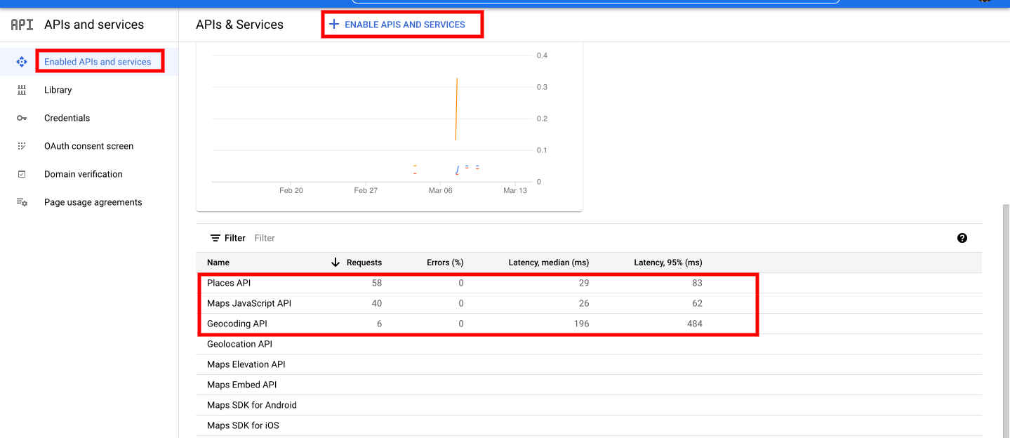Click the sort arrow next to Requests
1010x438 pixels.
(335, 263)
